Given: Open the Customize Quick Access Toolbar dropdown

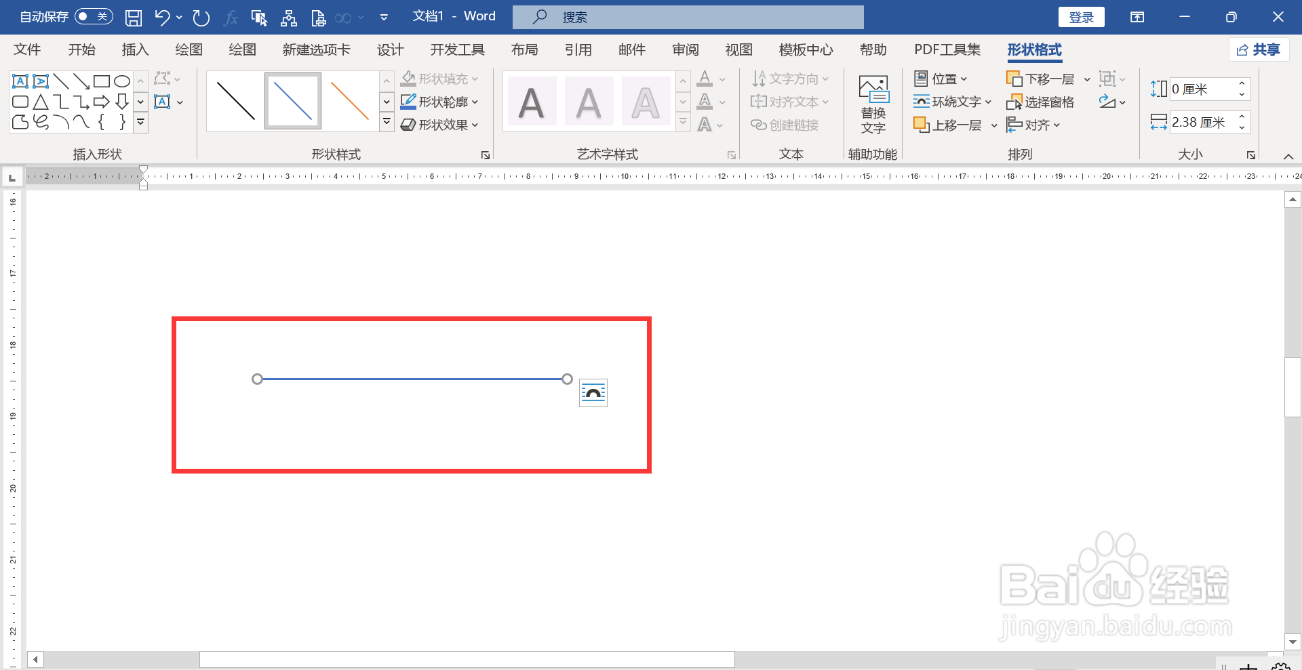Looking at the screenshot, I should click(384, 18).
